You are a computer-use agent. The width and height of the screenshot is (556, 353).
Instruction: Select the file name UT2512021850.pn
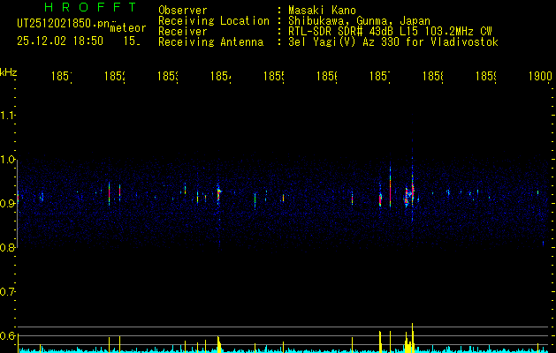click(64, 24)
